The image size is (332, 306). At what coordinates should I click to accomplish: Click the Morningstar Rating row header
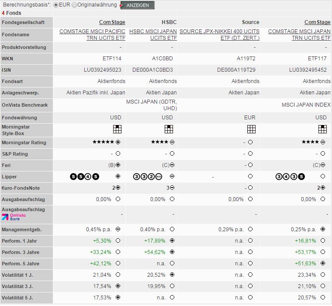[27, 143]
